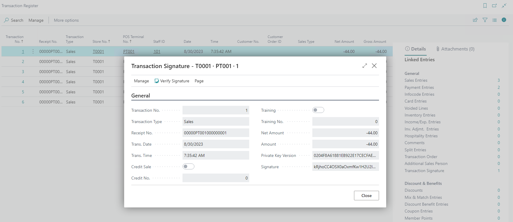This screenshot has width=513, height=222.
Task: Open page in new window icon
Action: [495, 6]
